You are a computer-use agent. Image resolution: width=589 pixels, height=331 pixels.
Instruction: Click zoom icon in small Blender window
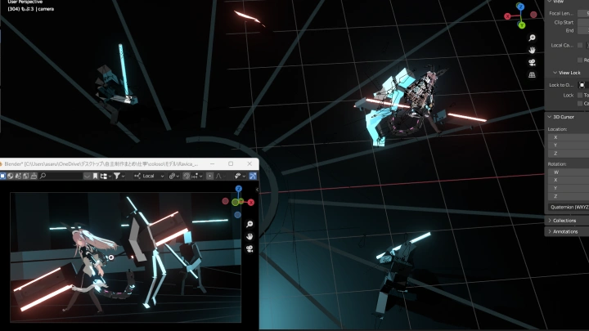pos(250,224)
